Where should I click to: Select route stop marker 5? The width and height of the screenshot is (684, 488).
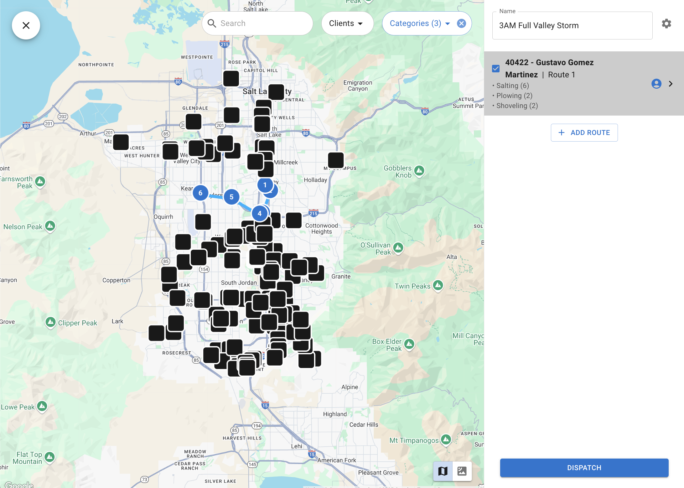231,197
